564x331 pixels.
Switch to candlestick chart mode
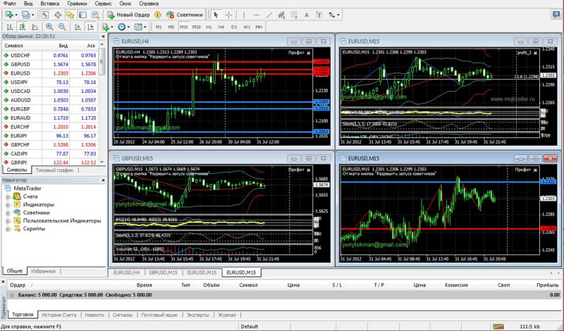coord(23,27)
